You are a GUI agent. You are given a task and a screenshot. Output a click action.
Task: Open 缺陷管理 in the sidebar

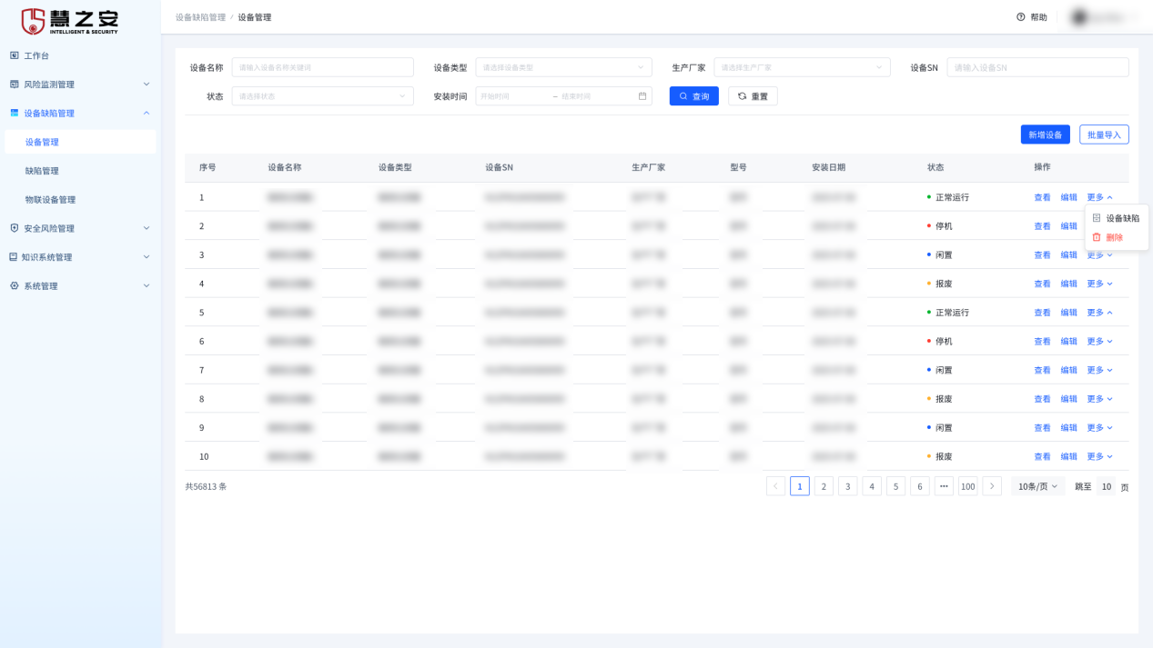(42, 171)
